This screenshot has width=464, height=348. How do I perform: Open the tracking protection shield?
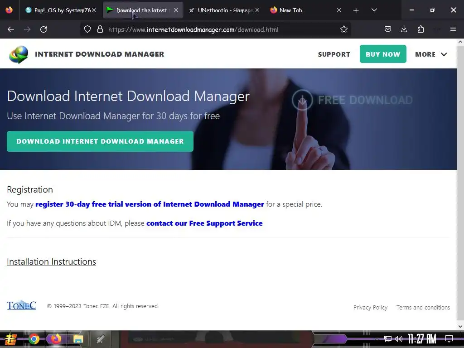click(87, 29)
